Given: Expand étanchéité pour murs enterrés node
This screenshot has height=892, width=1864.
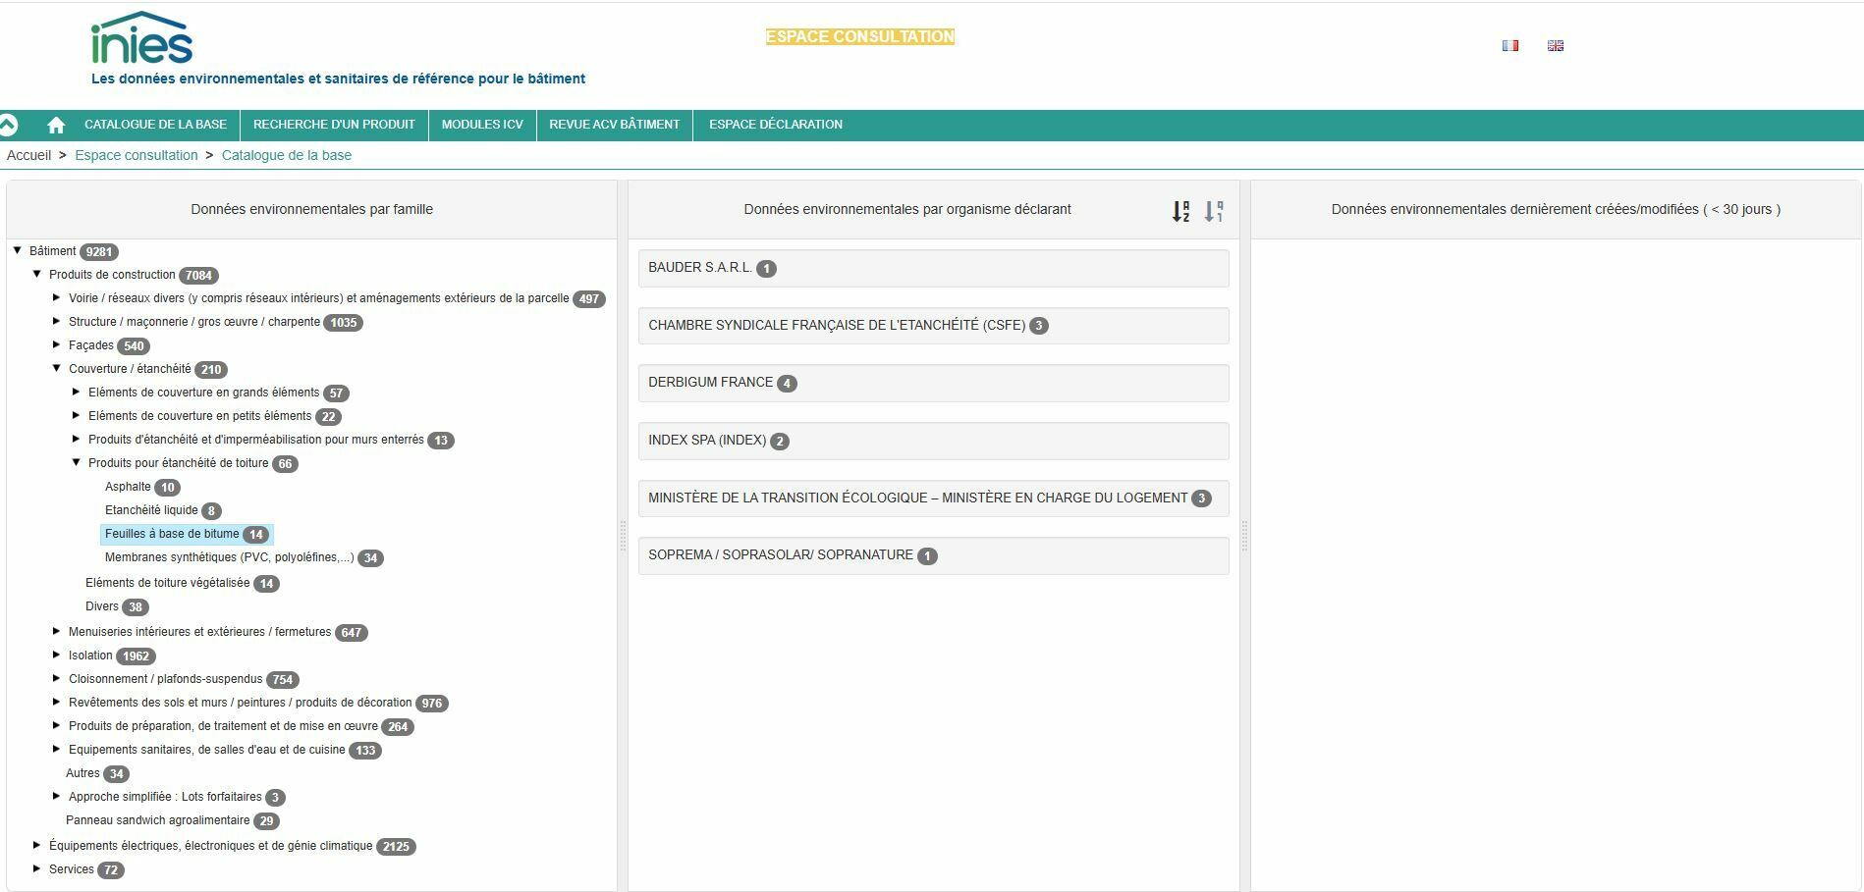Looking at the screenshot, I should 76,439.
